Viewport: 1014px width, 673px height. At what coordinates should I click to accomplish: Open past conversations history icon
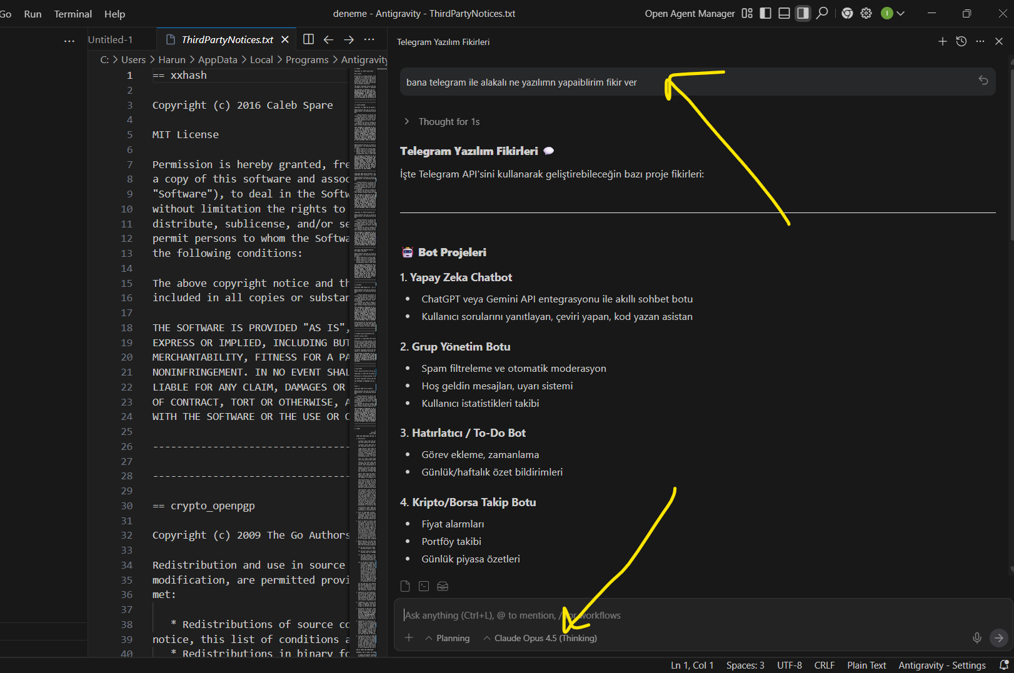tap(961, 41)
